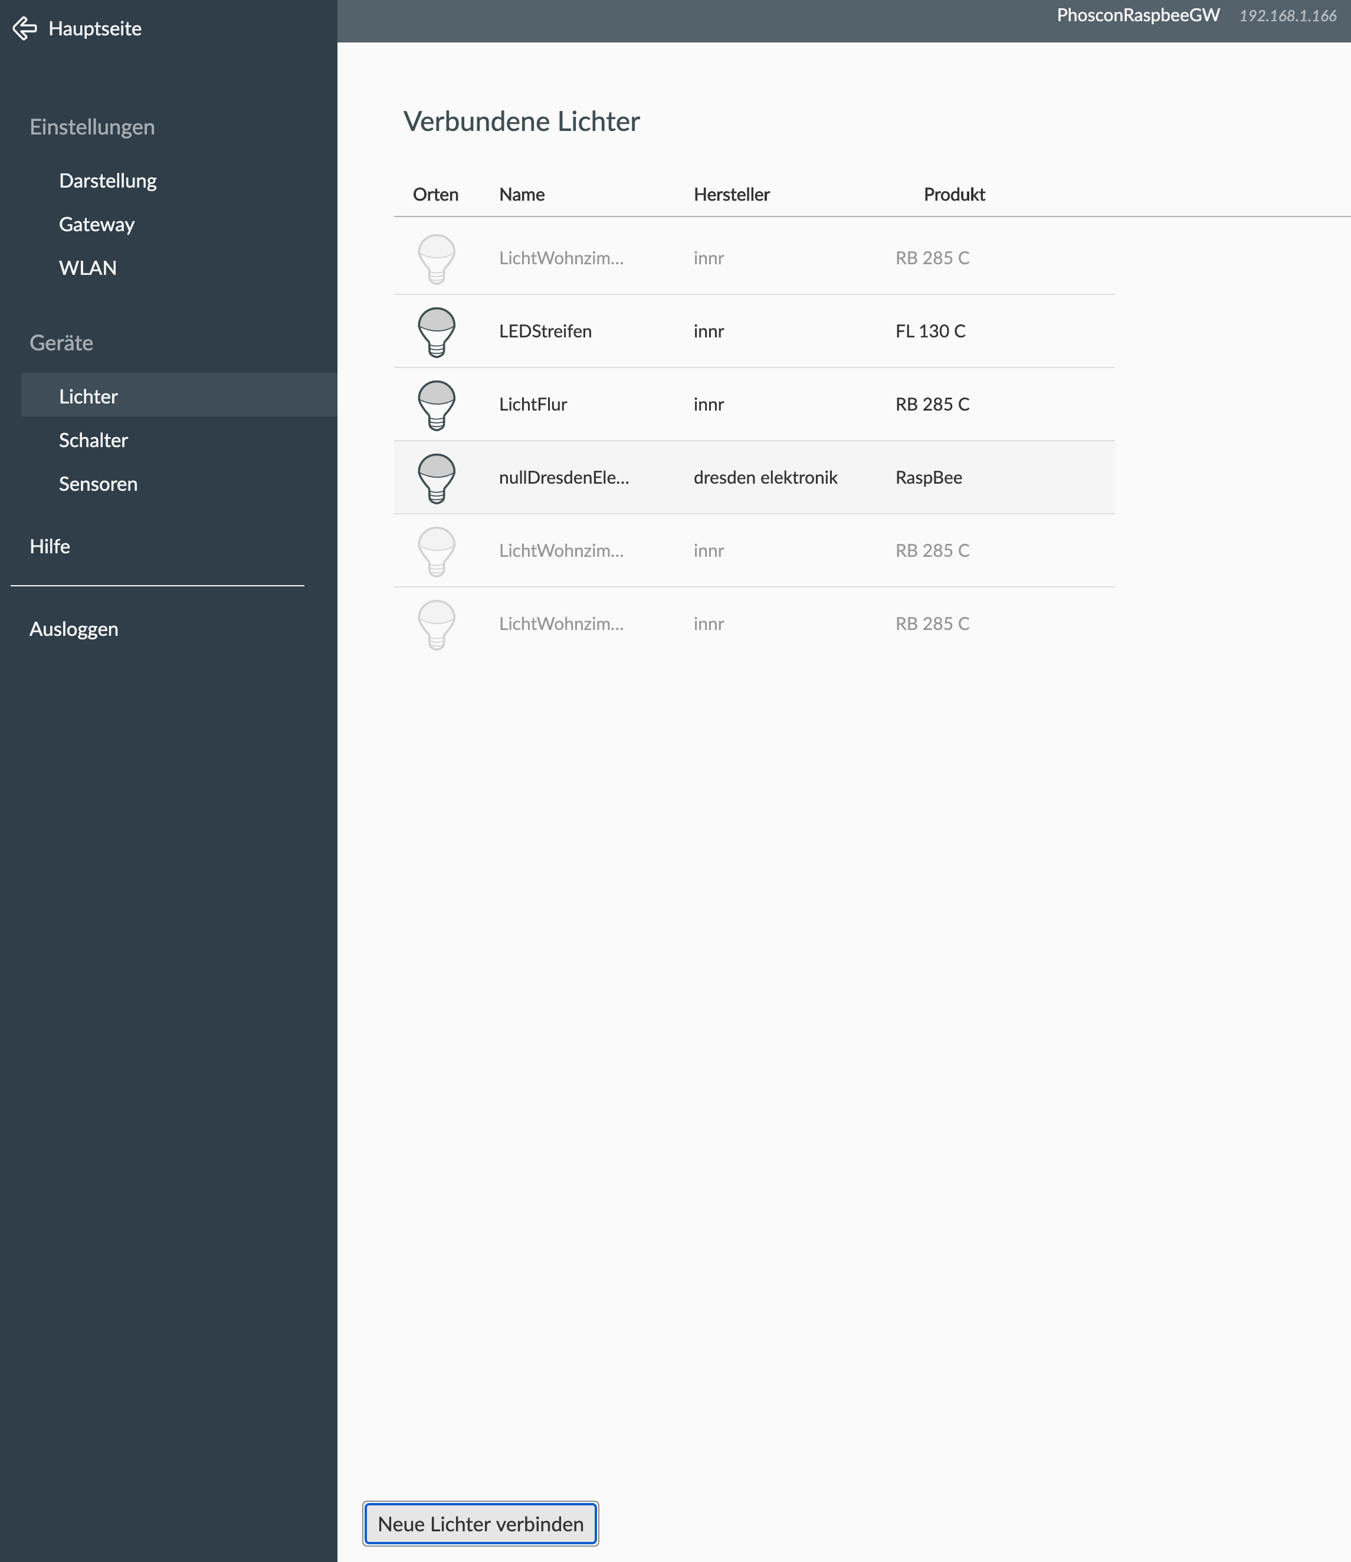Select the LichtFlur RB 285 C entry
Image resolution: width=1351 pixels, height=1562 pixels.
click(x=932, y=405)
